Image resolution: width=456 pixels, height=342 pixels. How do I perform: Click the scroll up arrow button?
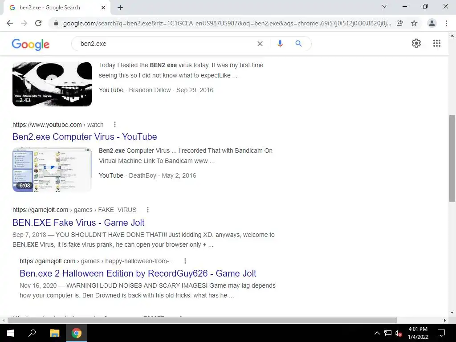pos(452,36)
